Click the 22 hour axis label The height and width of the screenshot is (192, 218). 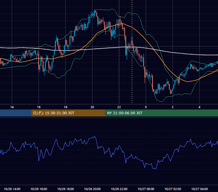coord(119,107)
